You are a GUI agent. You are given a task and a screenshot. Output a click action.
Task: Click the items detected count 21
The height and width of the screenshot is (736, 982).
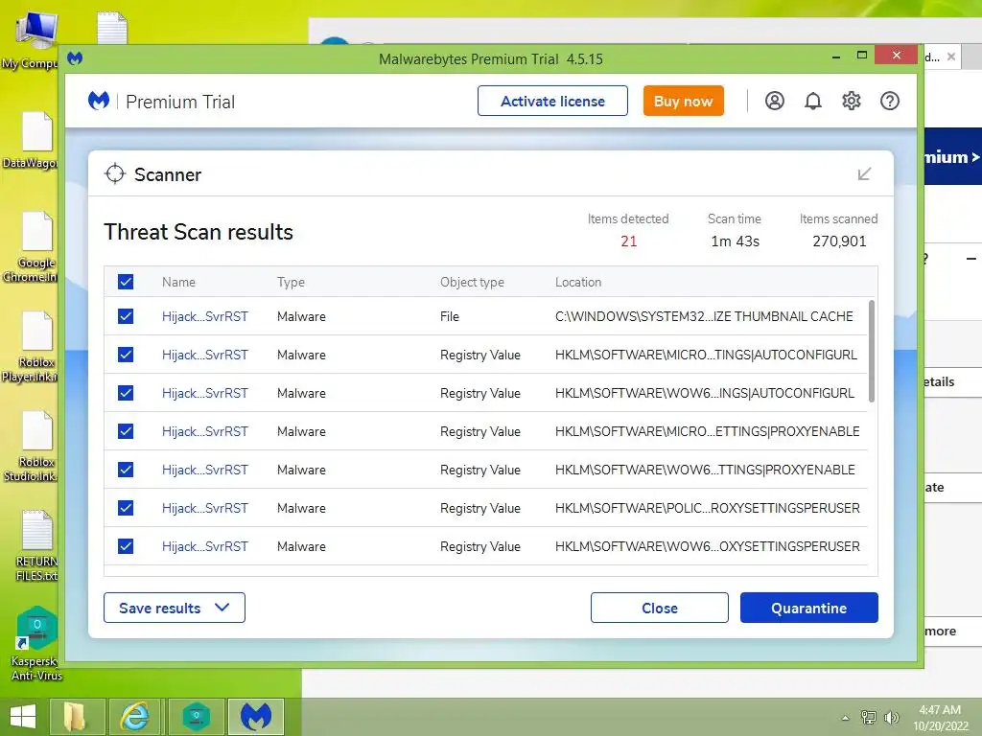[629, 241]
